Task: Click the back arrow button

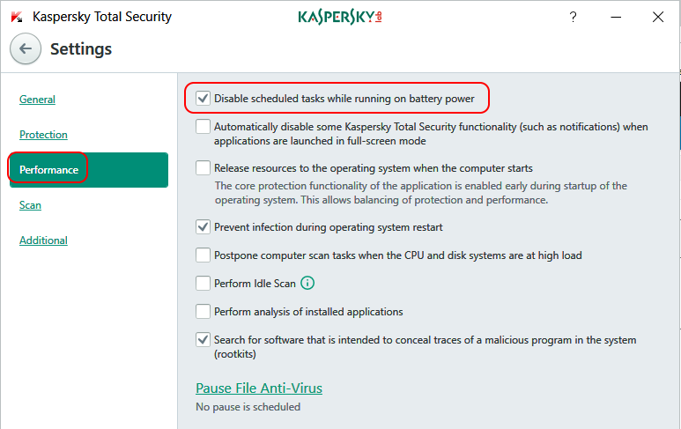Action: (x=25, y=49)
